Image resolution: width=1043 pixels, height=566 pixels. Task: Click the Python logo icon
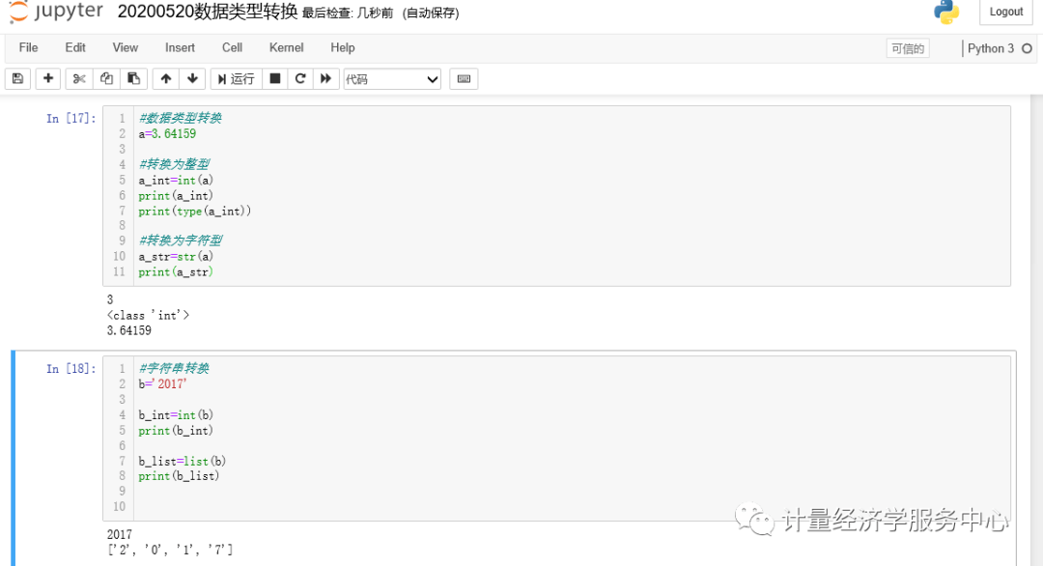(945, 12)
